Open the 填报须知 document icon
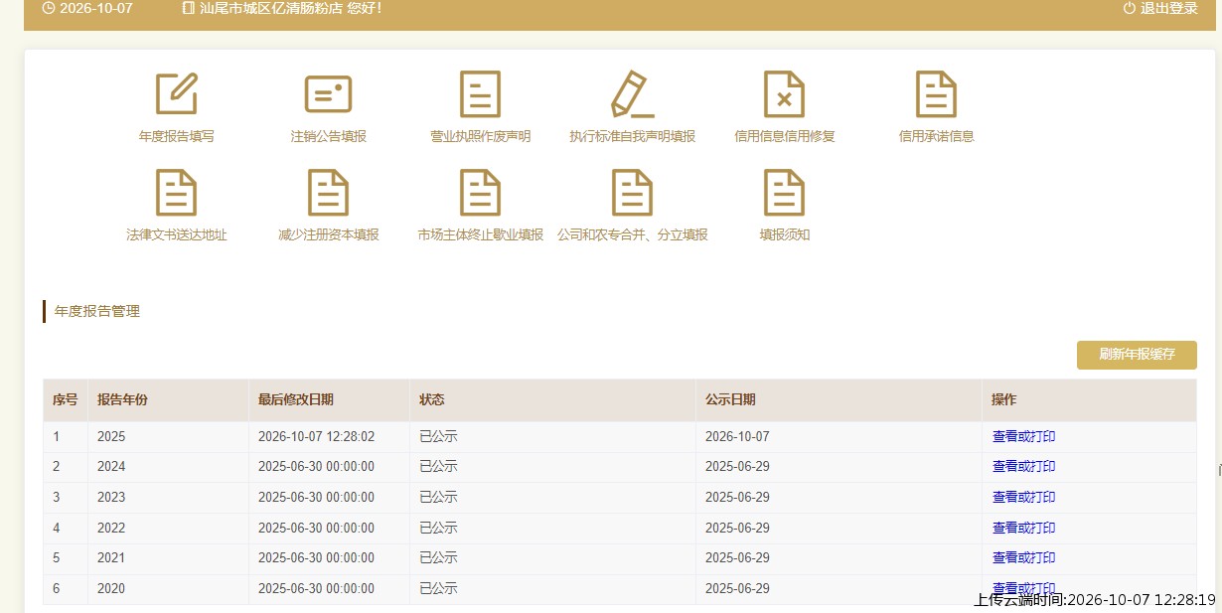The height and width of the screenshot is (613, 1222). (x=784, y=193)
